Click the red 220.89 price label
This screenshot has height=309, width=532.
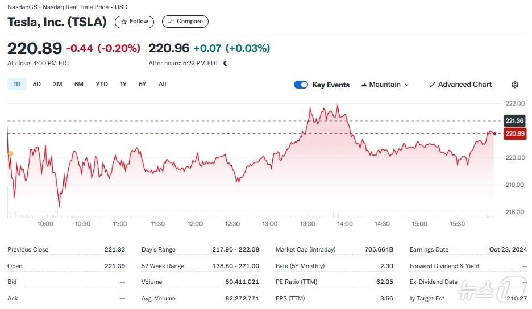point(514,133)
